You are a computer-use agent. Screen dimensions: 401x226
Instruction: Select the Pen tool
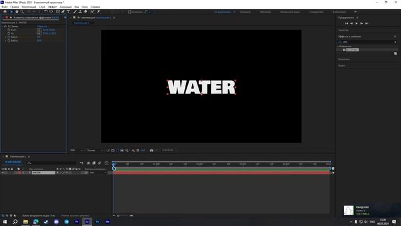coord(63,12)
